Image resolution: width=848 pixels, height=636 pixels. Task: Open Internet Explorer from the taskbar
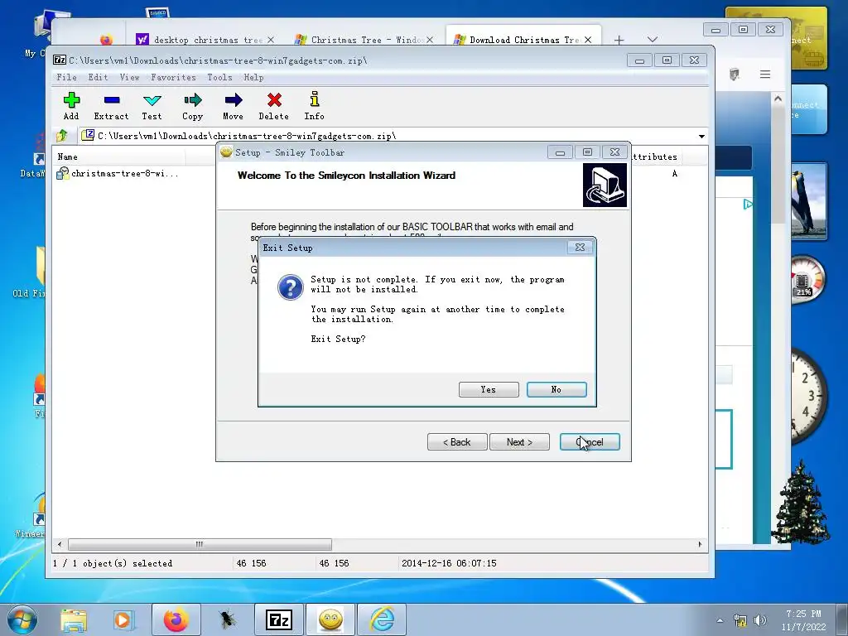pos(382,619)
